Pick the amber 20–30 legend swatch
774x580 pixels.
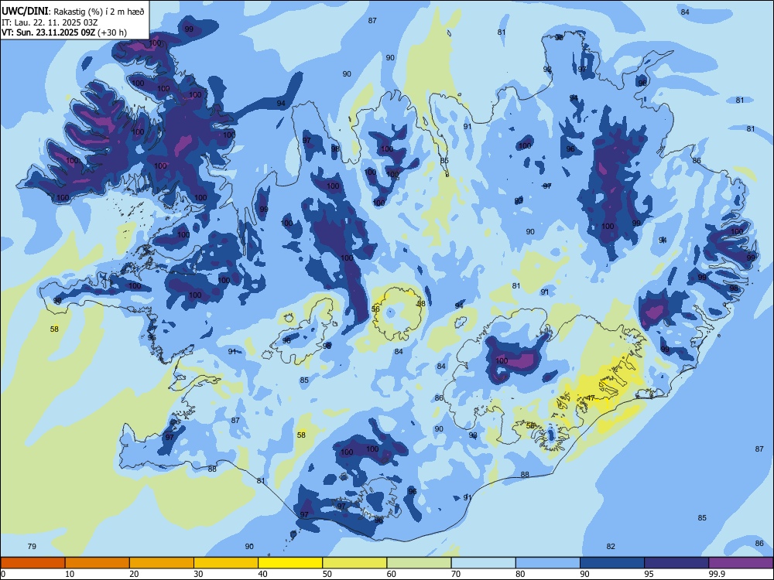point(162,563)
